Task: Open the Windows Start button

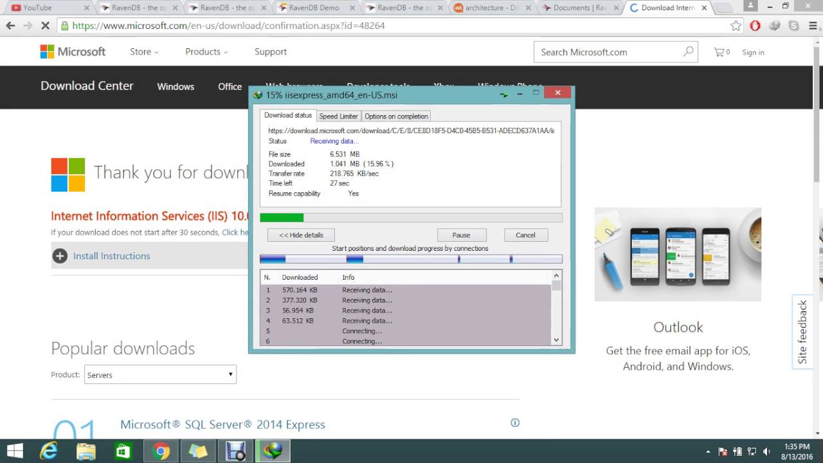Action: click(14, 451)
